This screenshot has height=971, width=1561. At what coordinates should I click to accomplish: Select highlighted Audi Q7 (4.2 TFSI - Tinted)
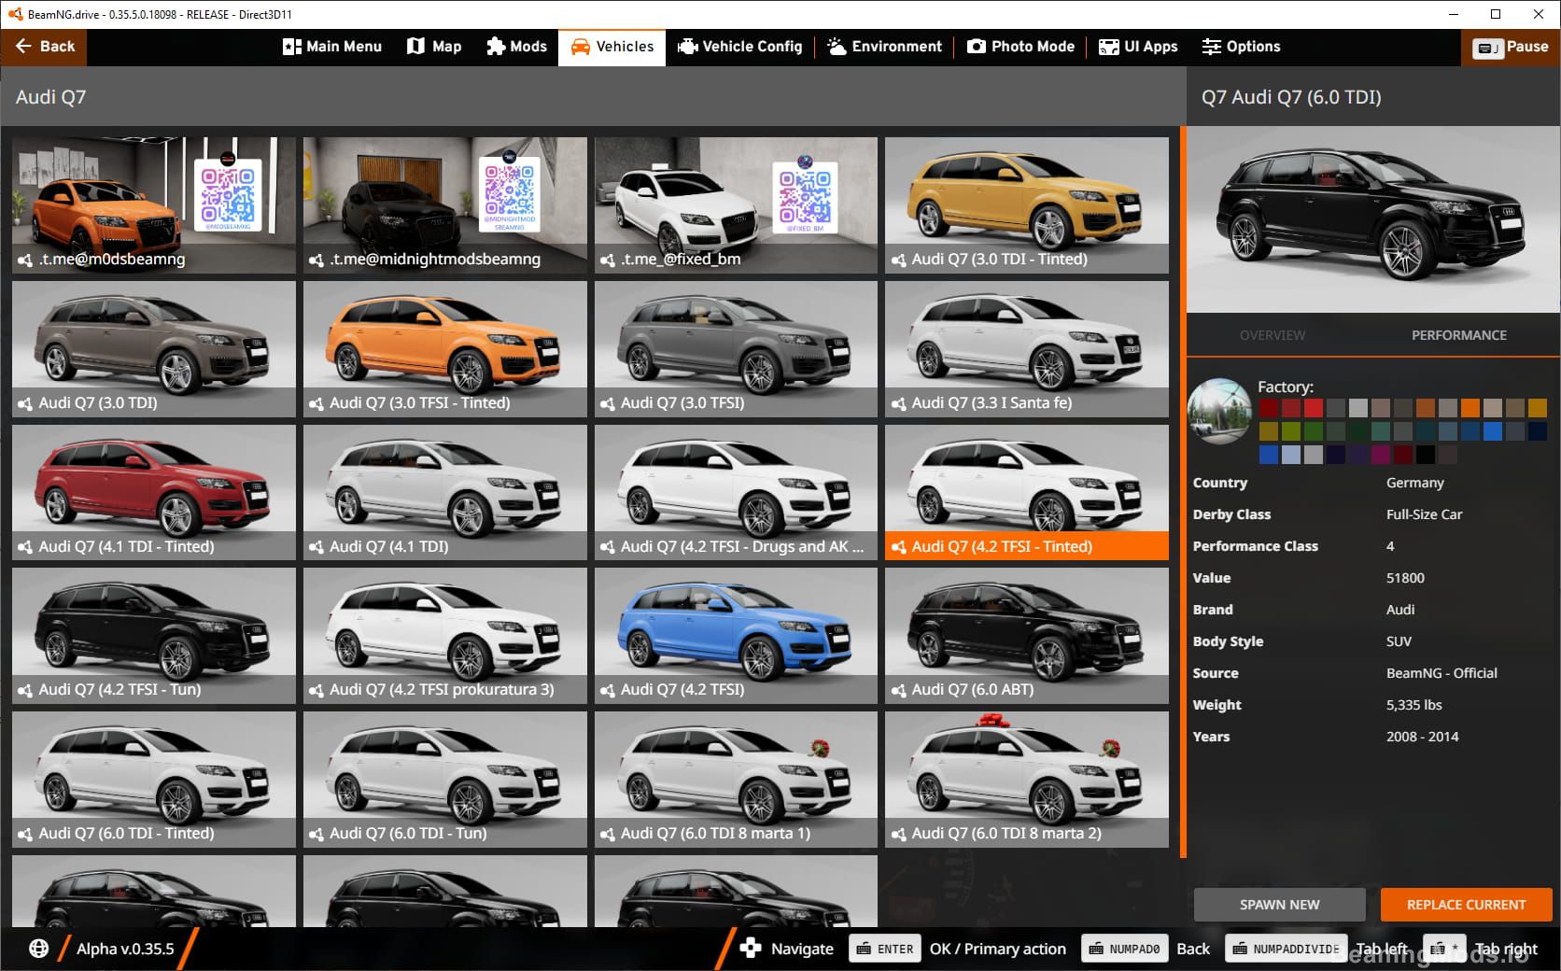(x=1027, y=493)
